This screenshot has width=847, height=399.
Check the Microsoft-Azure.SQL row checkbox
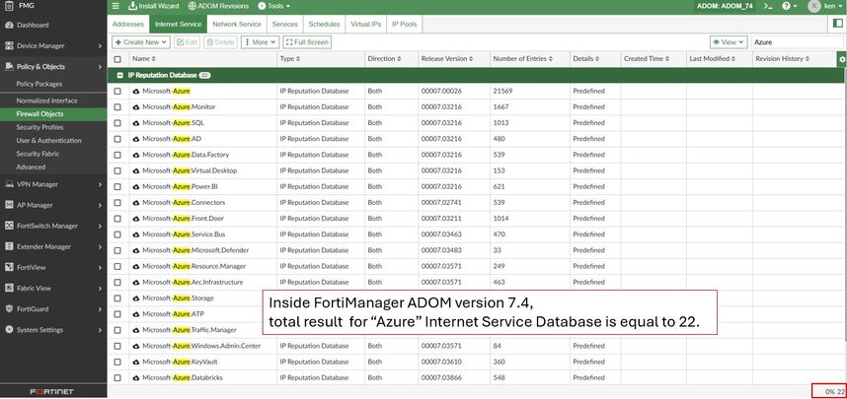pos(117,122)
